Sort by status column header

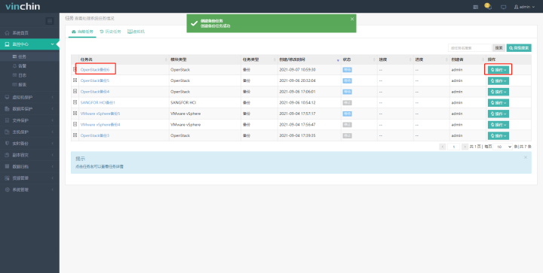click(359, 59)
